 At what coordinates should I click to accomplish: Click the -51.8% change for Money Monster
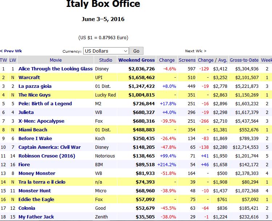coord(169,173)
